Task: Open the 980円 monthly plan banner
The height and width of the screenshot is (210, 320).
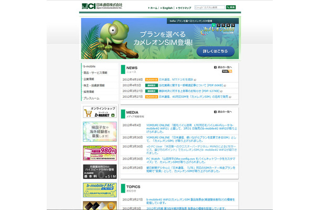Action: tap(100, 153)
